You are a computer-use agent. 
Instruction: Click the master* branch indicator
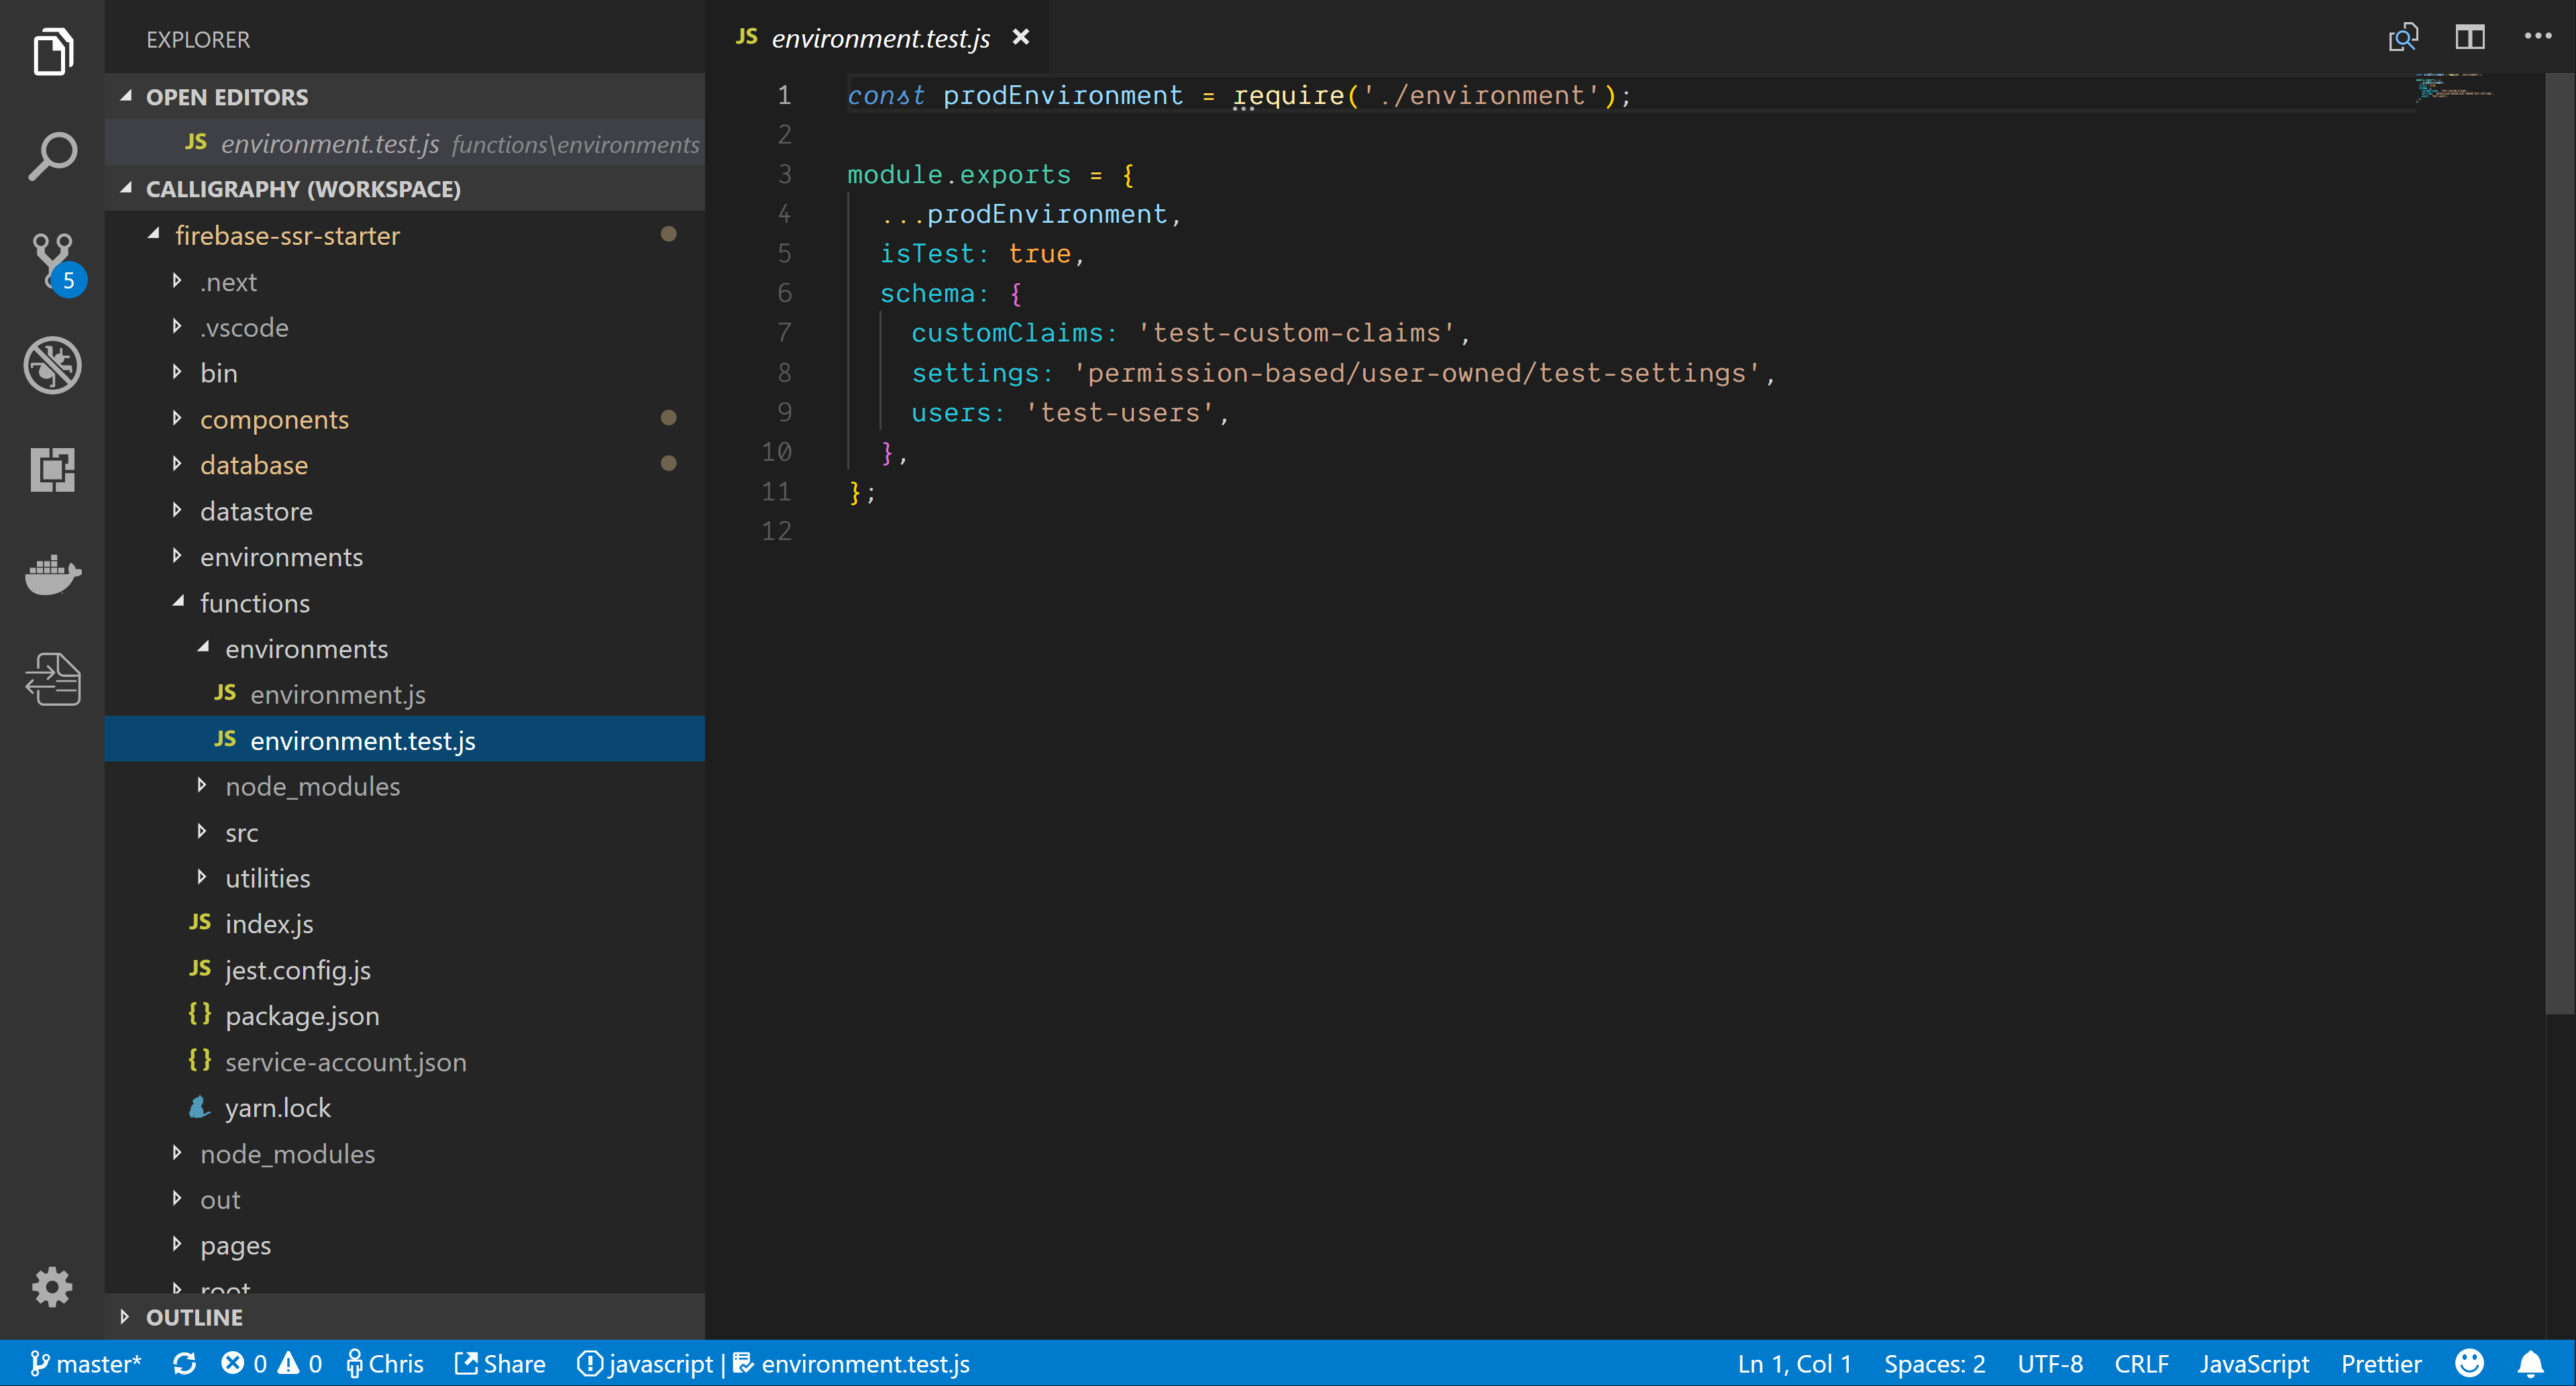(x=86, y=1364)
